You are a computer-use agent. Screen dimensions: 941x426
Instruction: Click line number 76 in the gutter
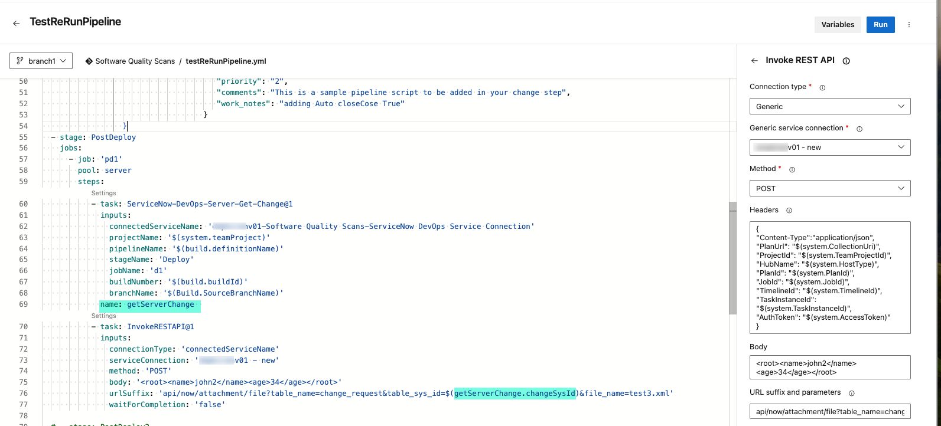[x=24, y=394]
